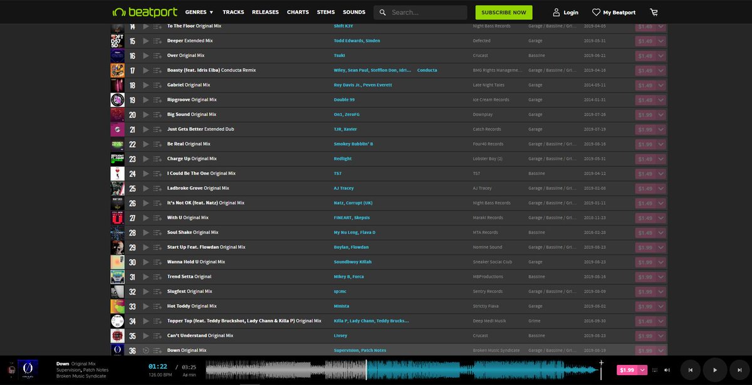Image resolution: width=752 pixels, height=385 pixels.
Task: Open Topper Top track cover thumbnail
Action: coord(117,321)
